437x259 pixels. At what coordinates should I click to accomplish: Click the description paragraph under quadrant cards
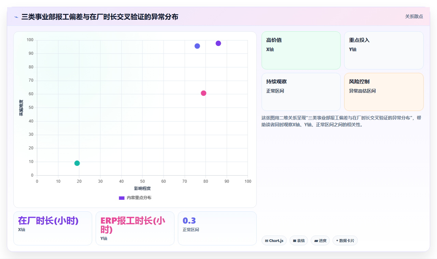[342, 121]
